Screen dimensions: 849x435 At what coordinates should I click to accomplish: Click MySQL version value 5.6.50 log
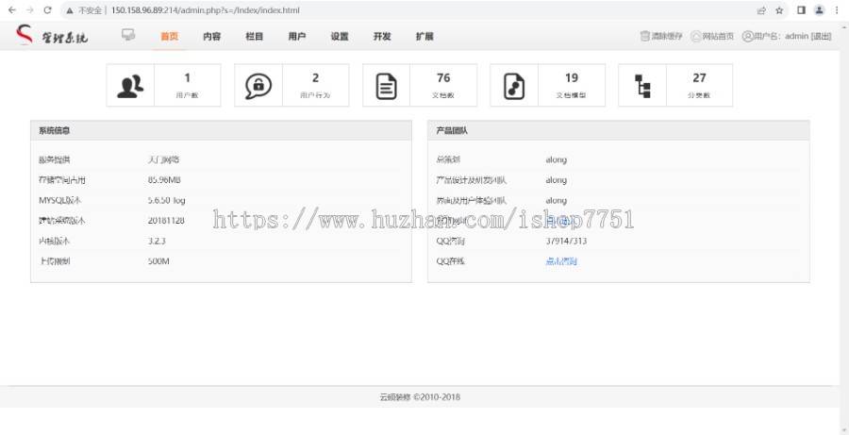(x=166, y=200)
